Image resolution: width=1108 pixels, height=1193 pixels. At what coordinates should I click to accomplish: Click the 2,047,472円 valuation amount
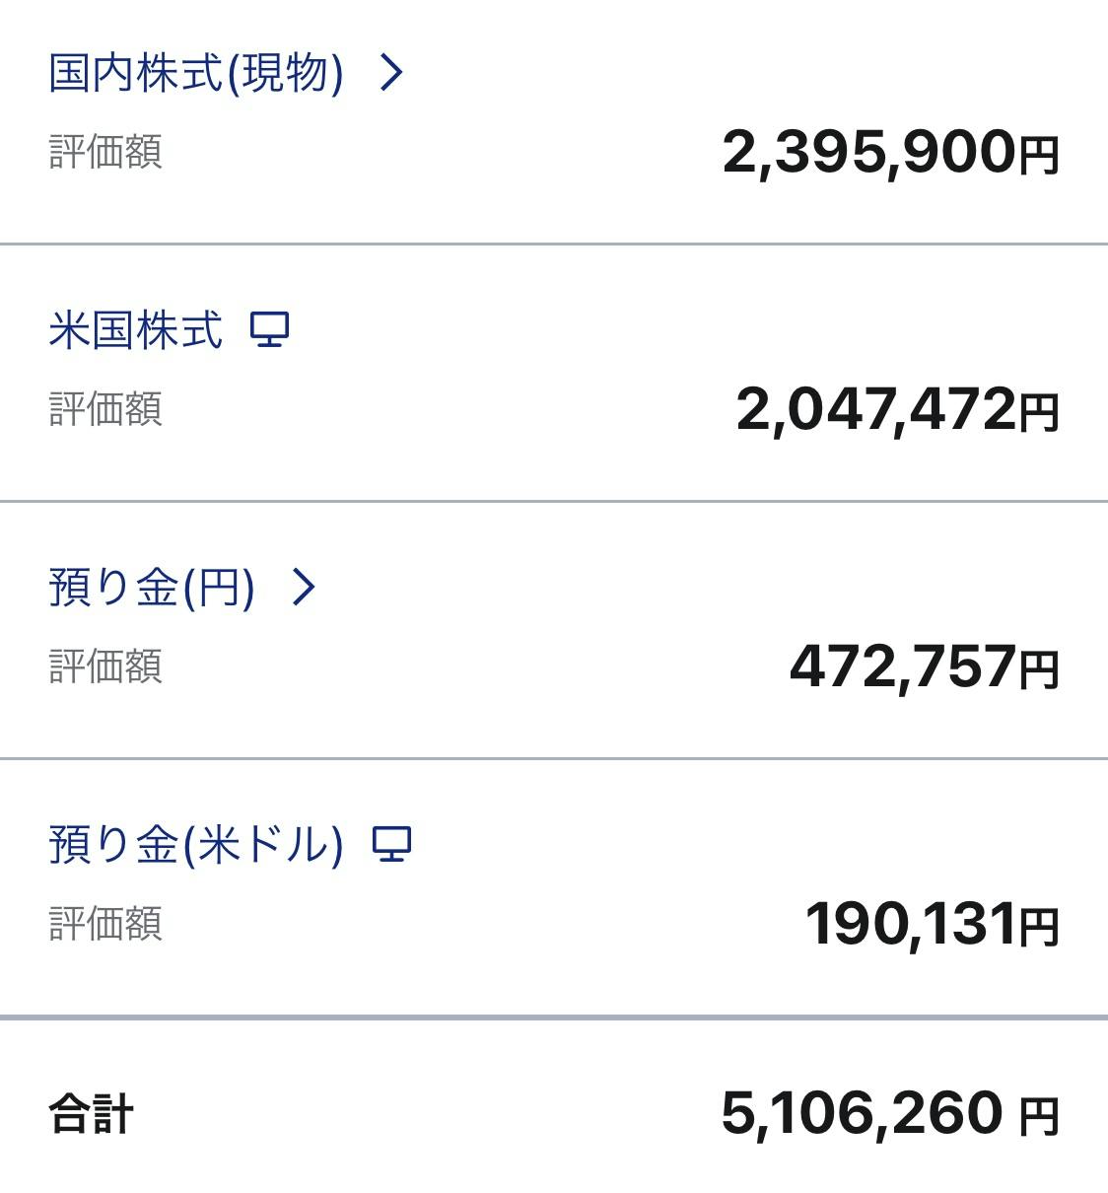(897, 410)
